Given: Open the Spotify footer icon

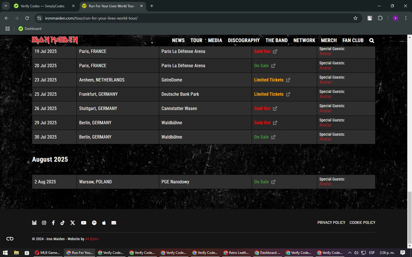Looking at the screenshot, I should 94,223.
